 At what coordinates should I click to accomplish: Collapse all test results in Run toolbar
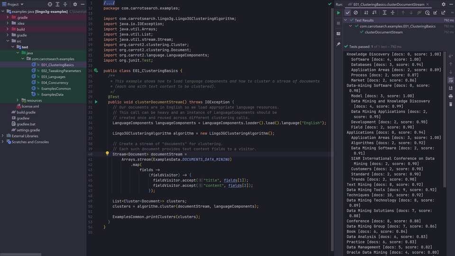tap(392, 13)
